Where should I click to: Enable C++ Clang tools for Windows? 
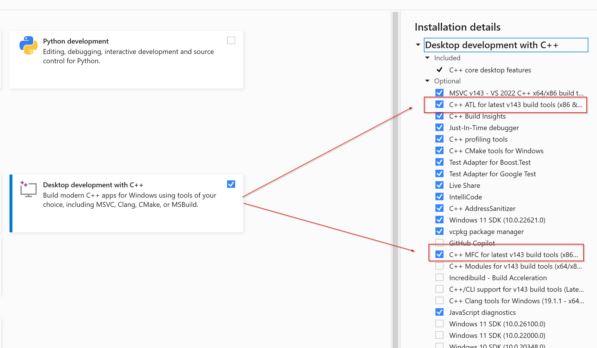[439, 300]
